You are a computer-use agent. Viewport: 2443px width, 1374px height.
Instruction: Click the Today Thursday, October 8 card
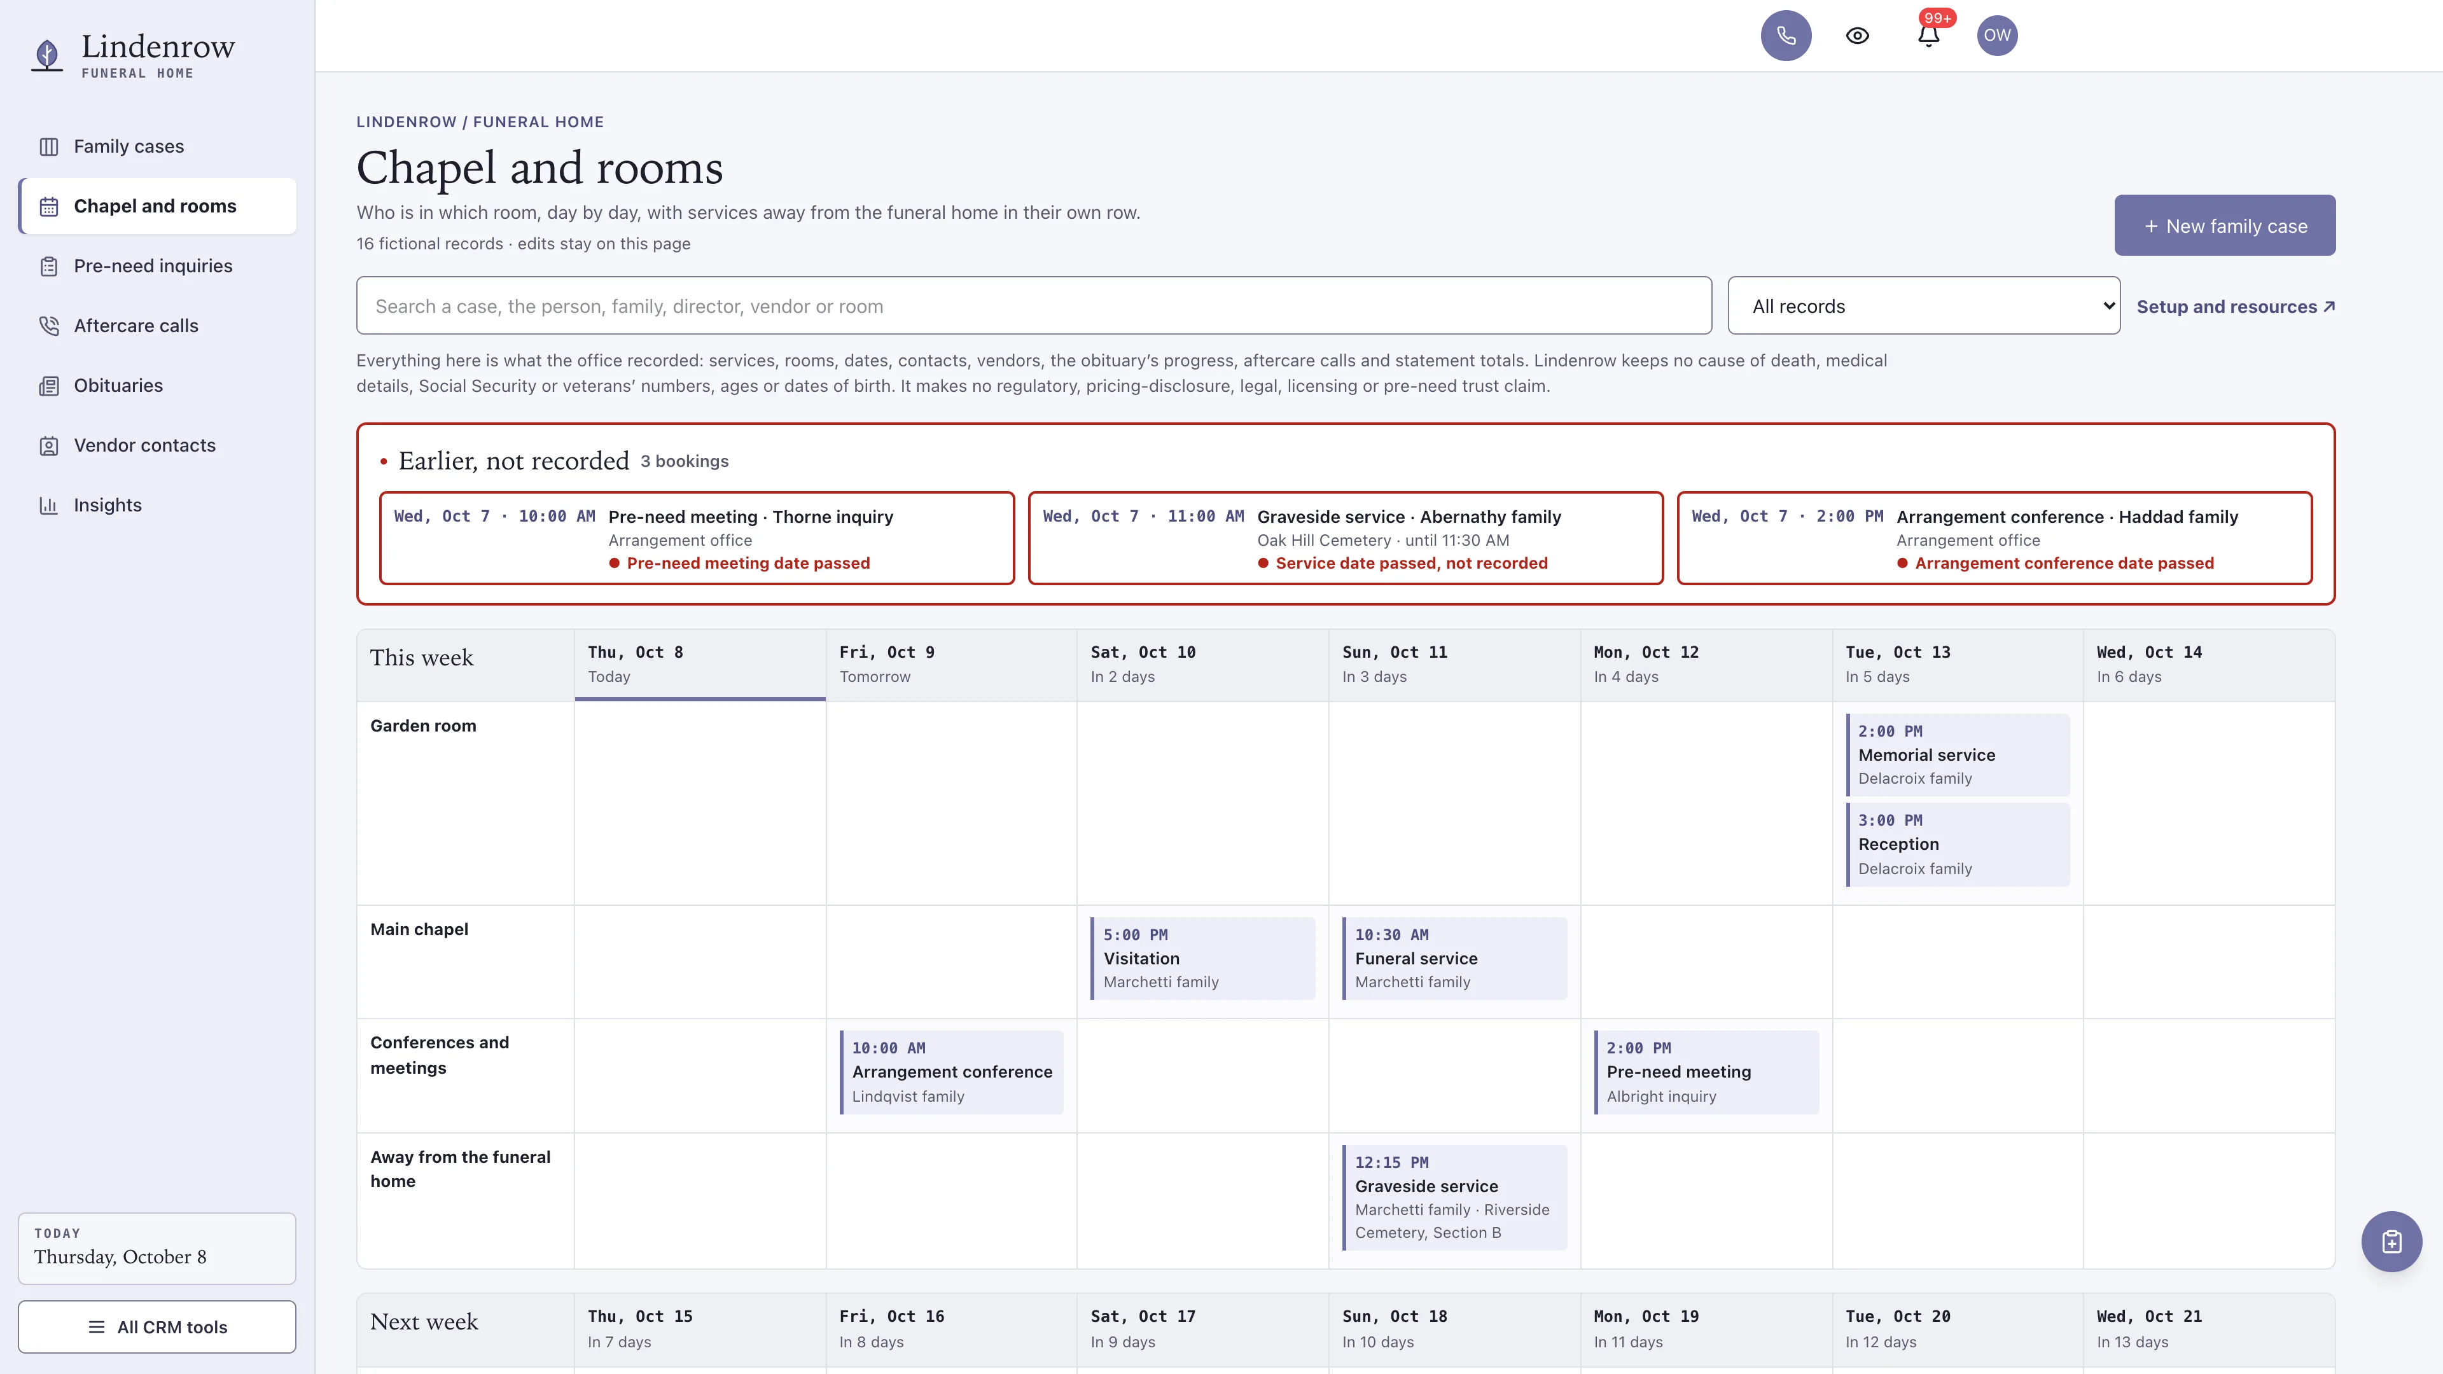tap(157, 1248)
